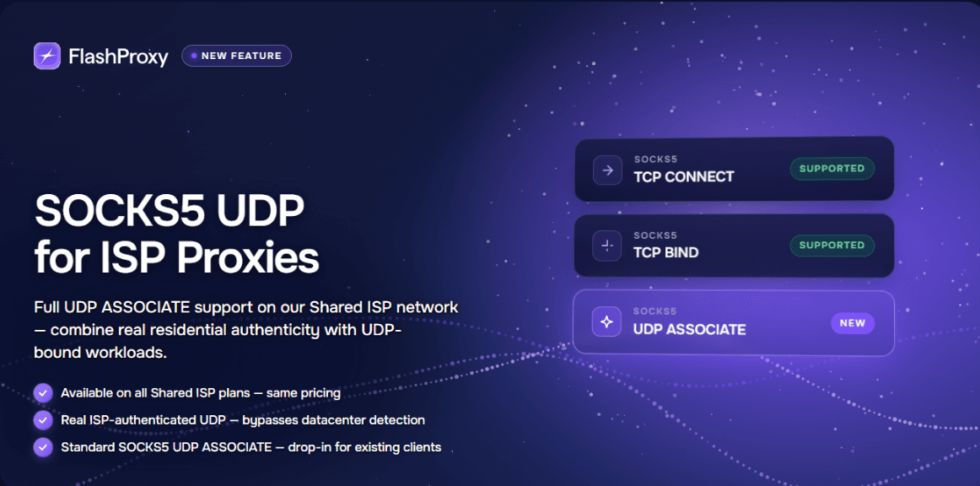980x486 pixels.
Task: Click the SUPPORTED badge for TCP BIND
Action: click(832, 246)
